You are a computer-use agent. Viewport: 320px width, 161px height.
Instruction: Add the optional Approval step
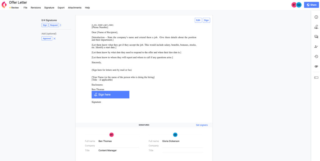click(47, 39)
